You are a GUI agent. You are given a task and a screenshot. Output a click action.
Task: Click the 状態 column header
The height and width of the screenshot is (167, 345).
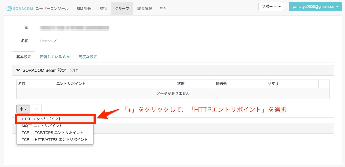(x=195, y=84)
